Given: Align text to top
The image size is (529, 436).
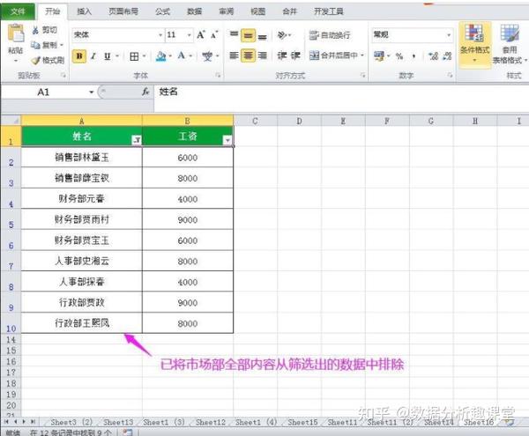Looking at the screenshot, I should pyautogui.click(x=234, y=34).
